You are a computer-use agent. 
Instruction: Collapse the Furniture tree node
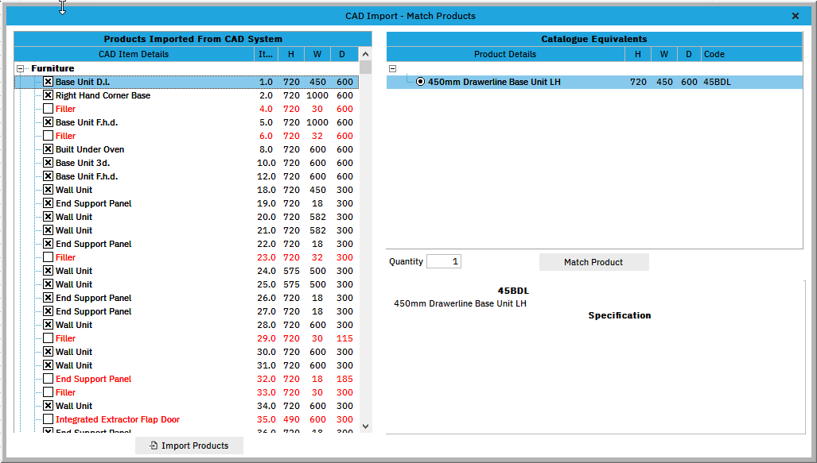pyautogui.click(x=21, y=68)
